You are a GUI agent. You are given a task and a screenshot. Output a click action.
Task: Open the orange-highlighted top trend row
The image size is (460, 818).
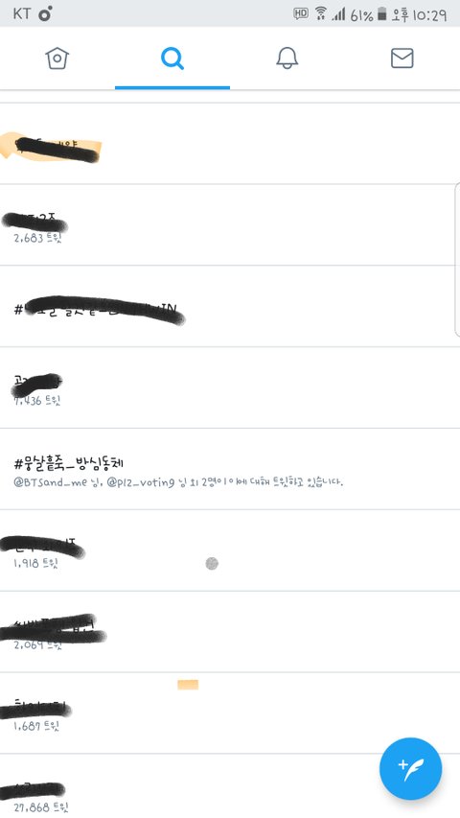[230, 144]
